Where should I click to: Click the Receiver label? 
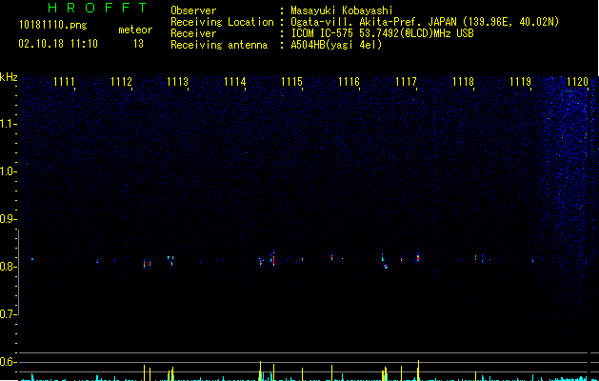(193, 33)
